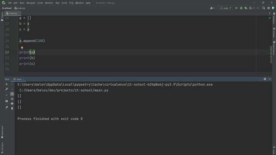Open the user account dropdown in toolbar
276x155 pixels.
click(x=212, y=8)
